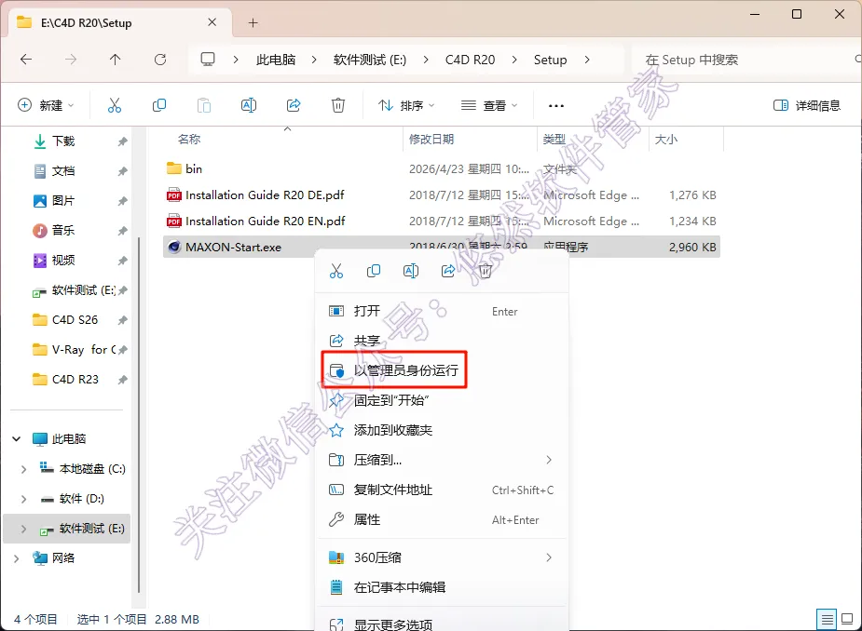Click the Cut icon in the toolbar
Screen dimensions: 862x631
(x=115, y=105)
